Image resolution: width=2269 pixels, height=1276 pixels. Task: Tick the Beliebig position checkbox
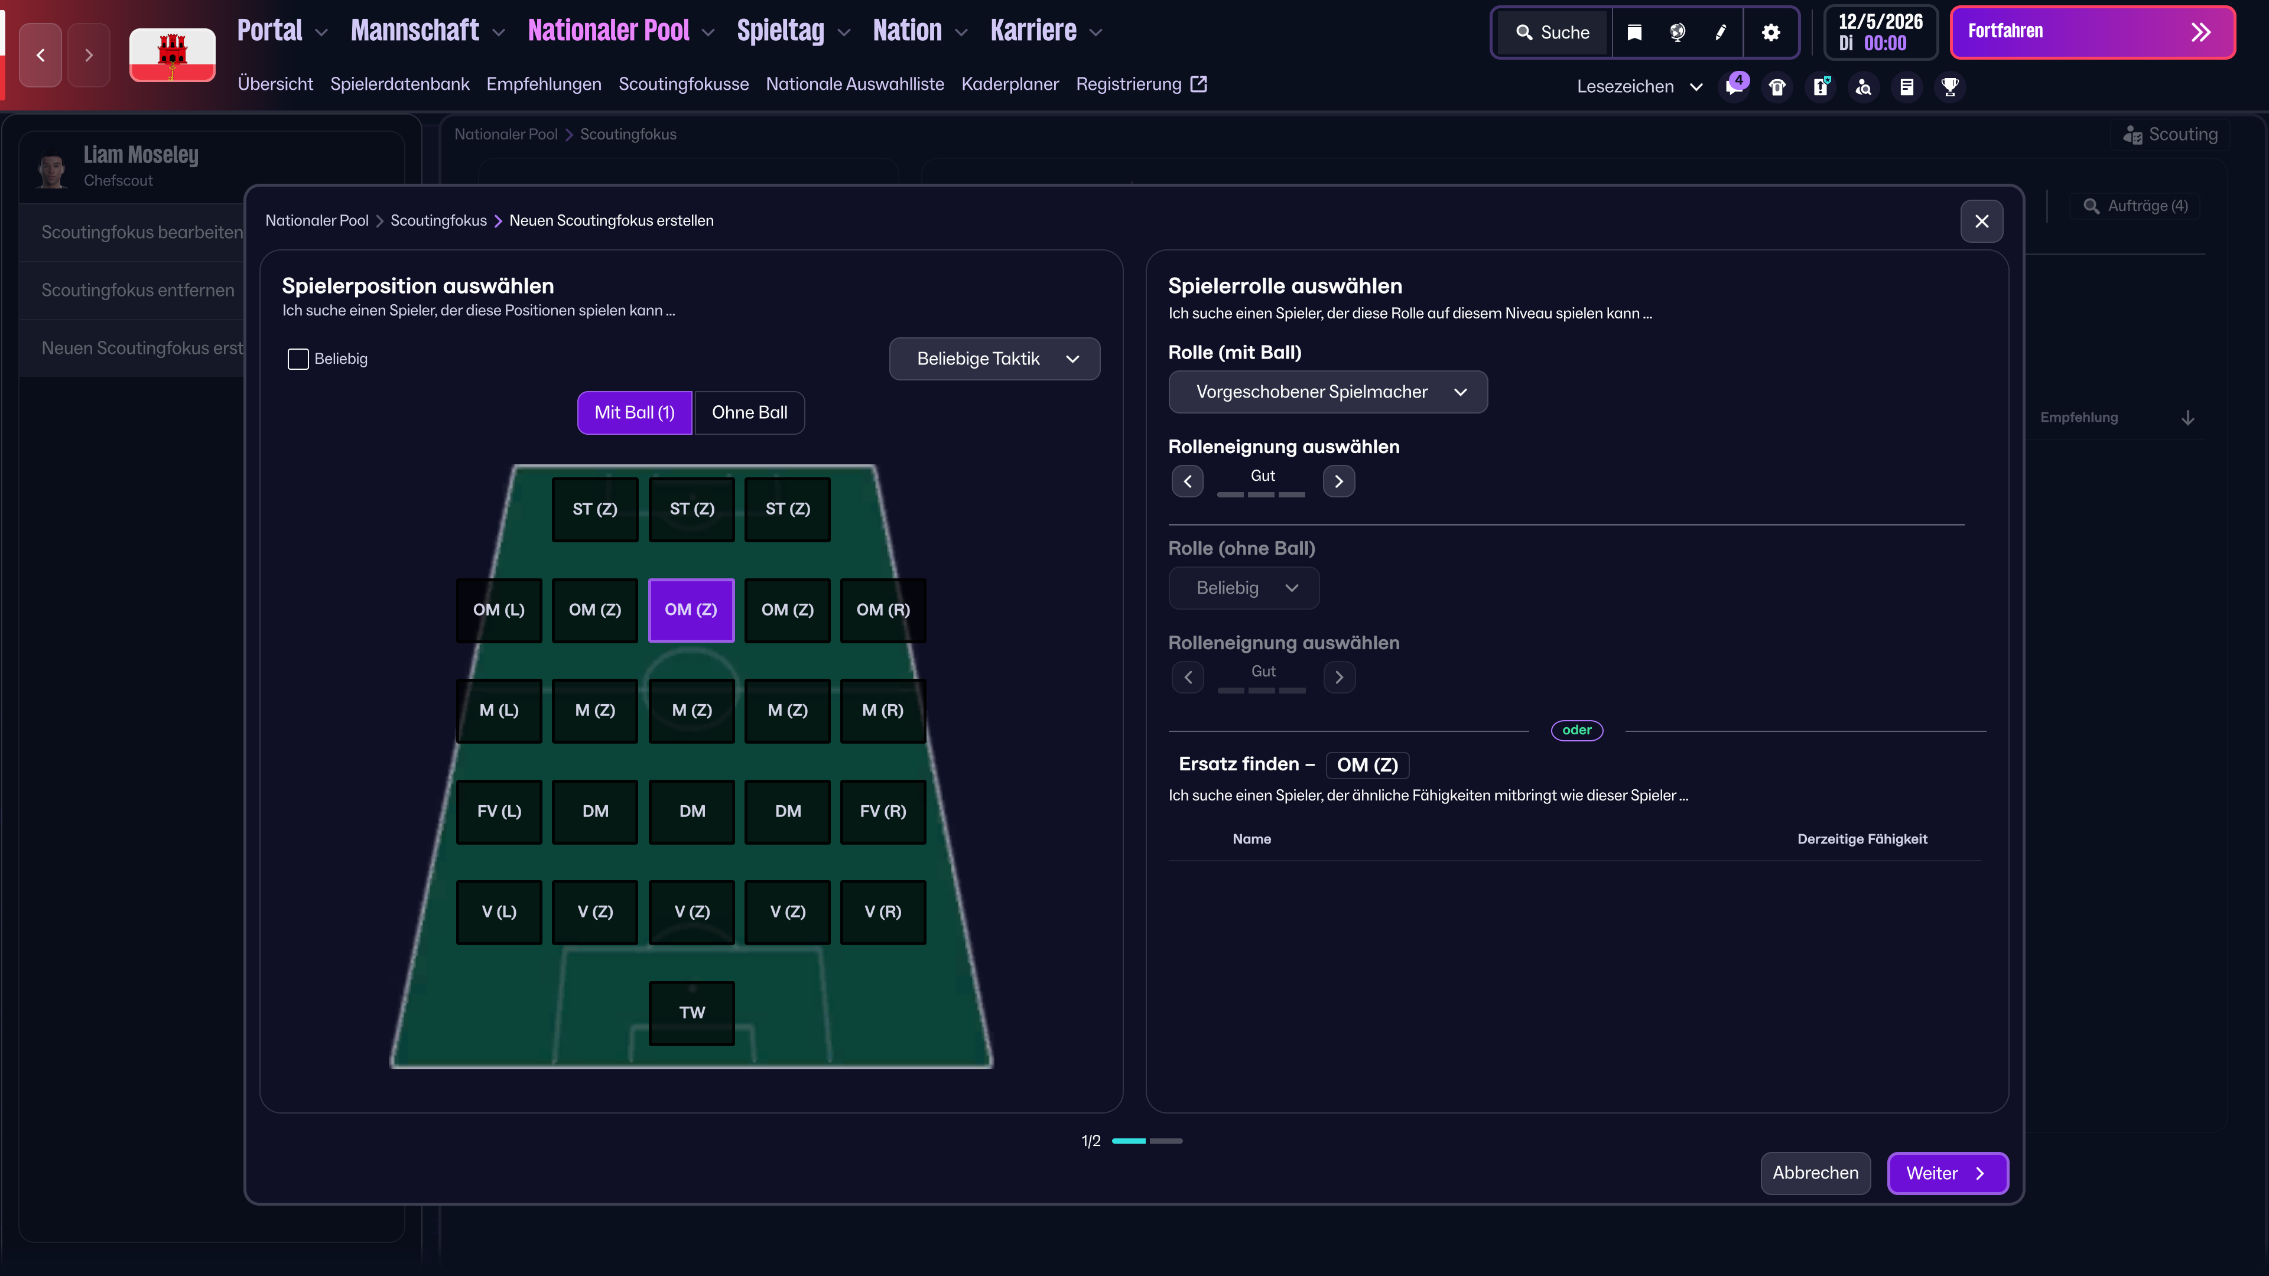tap(298, 359)
